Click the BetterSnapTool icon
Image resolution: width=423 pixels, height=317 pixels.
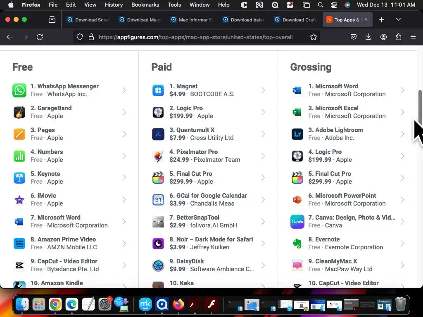click(x=158, y=222)
